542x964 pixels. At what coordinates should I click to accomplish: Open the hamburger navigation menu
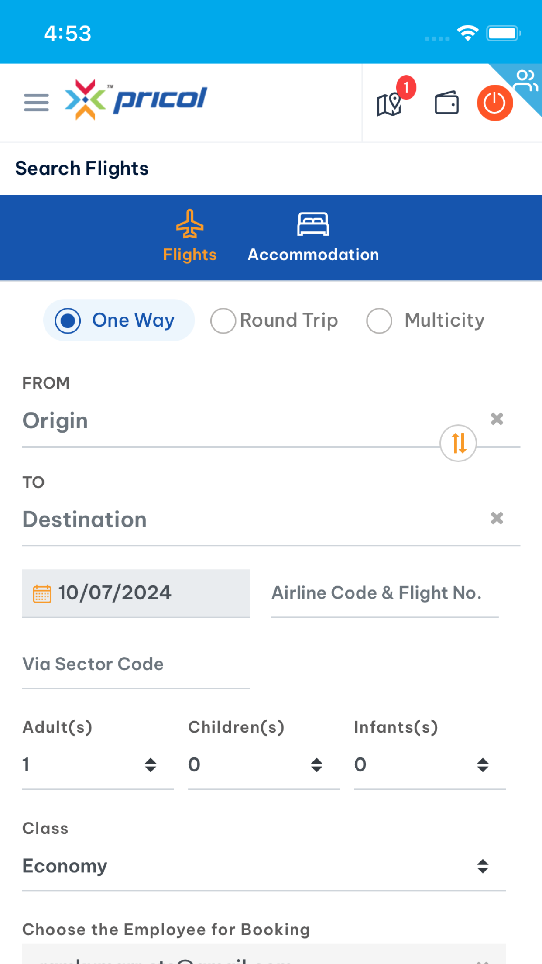tap(36, 103)
